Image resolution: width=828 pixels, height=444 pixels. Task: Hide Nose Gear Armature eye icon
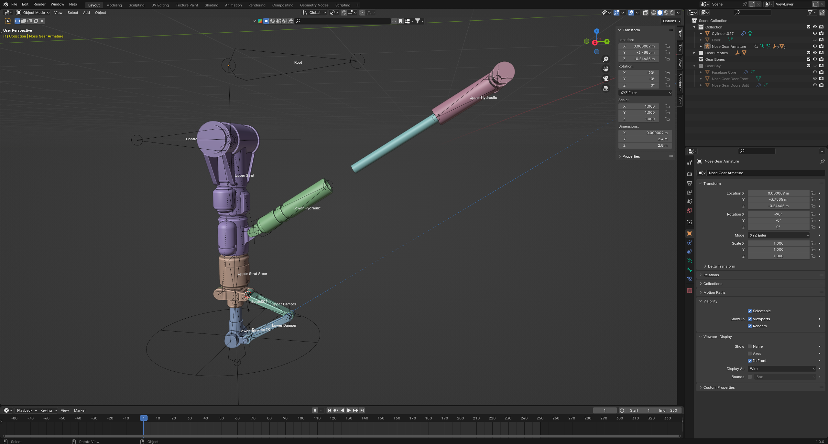coord(815,46)
